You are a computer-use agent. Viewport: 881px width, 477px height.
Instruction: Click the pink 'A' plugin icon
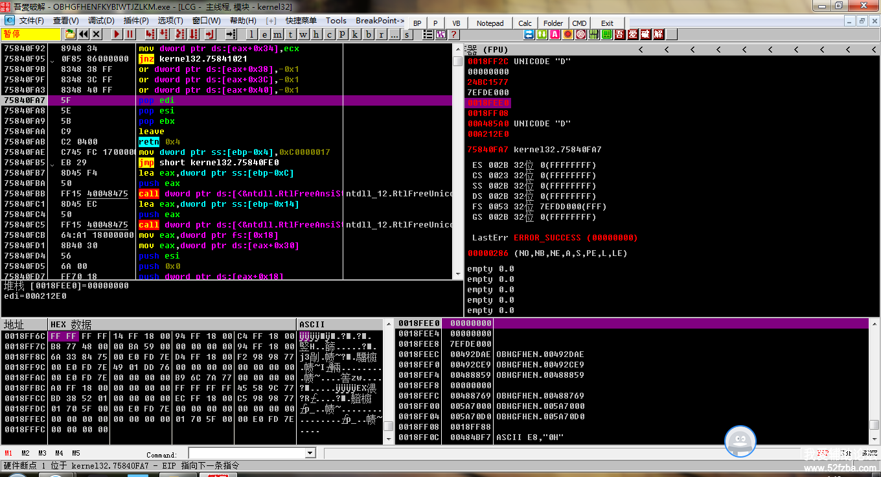[x=555, y=34]
